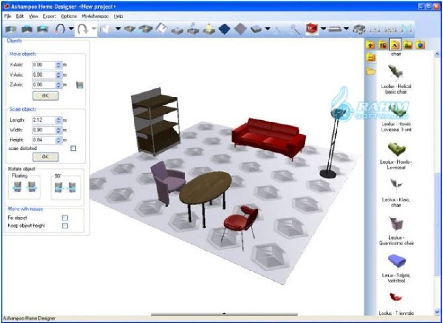Open the Options menu
This screenshot has height=323, width=443.
point(69,16)
